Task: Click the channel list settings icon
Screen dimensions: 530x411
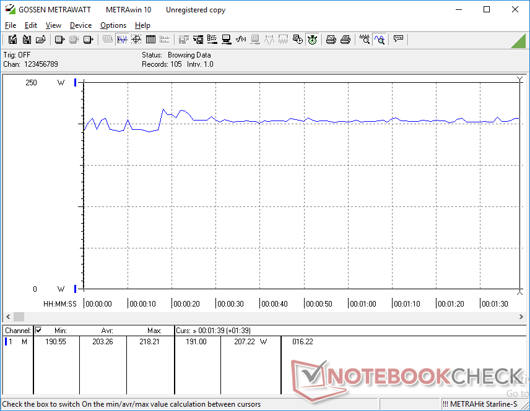Action: click(x=212, y=40)
